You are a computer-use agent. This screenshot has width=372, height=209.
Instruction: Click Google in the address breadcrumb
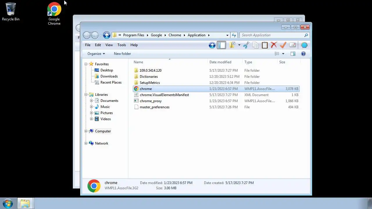click(156, 35)
